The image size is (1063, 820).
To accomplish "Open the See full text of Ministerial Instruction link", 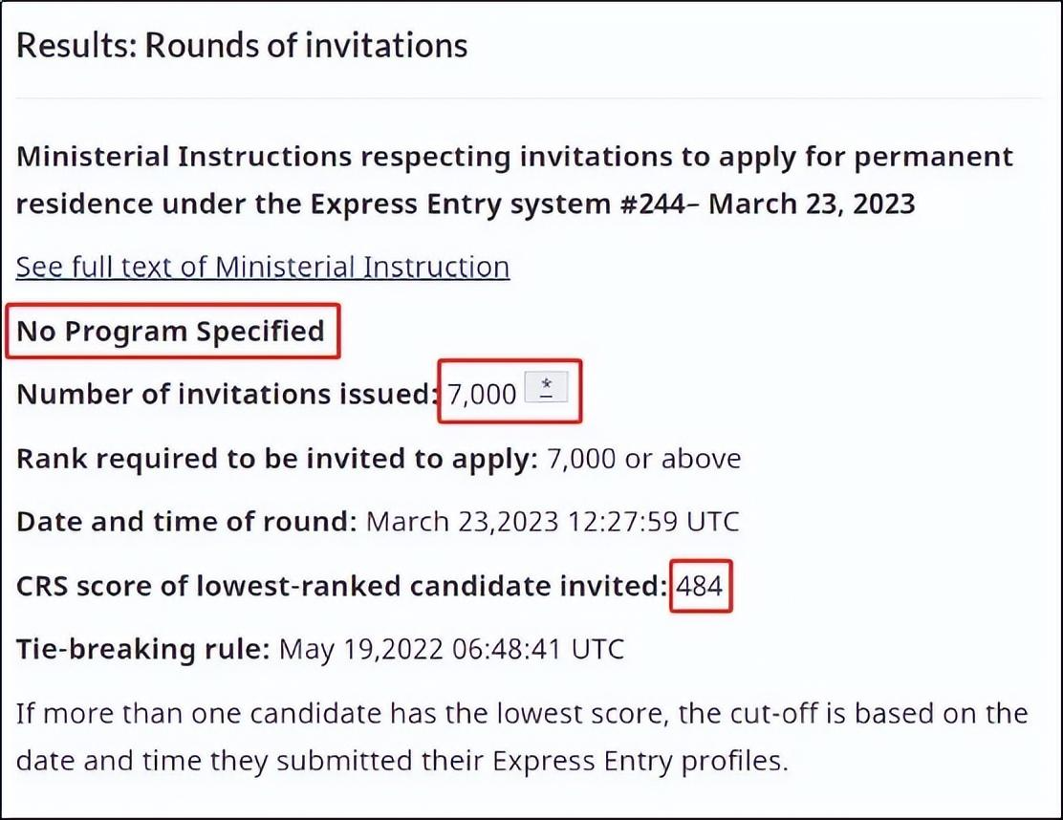I will coord(263,267).
